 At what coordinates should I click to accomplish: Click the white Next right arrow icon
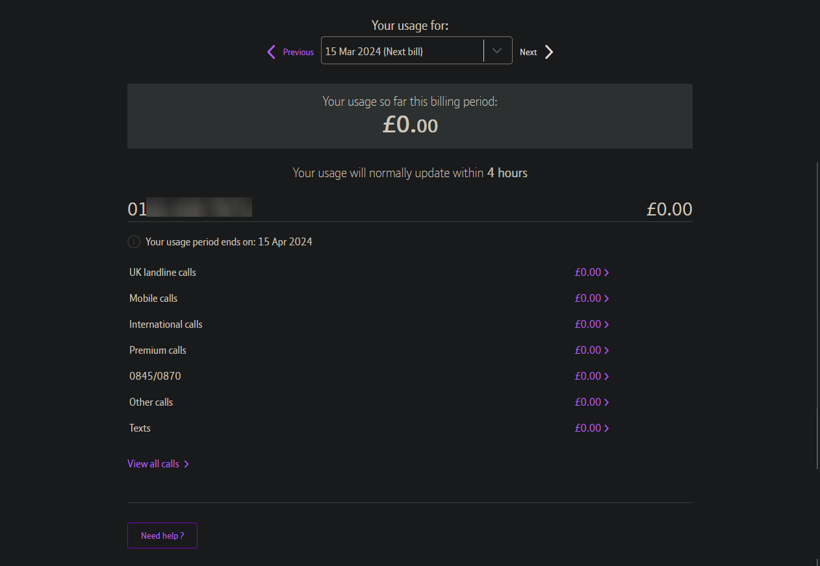549,52
